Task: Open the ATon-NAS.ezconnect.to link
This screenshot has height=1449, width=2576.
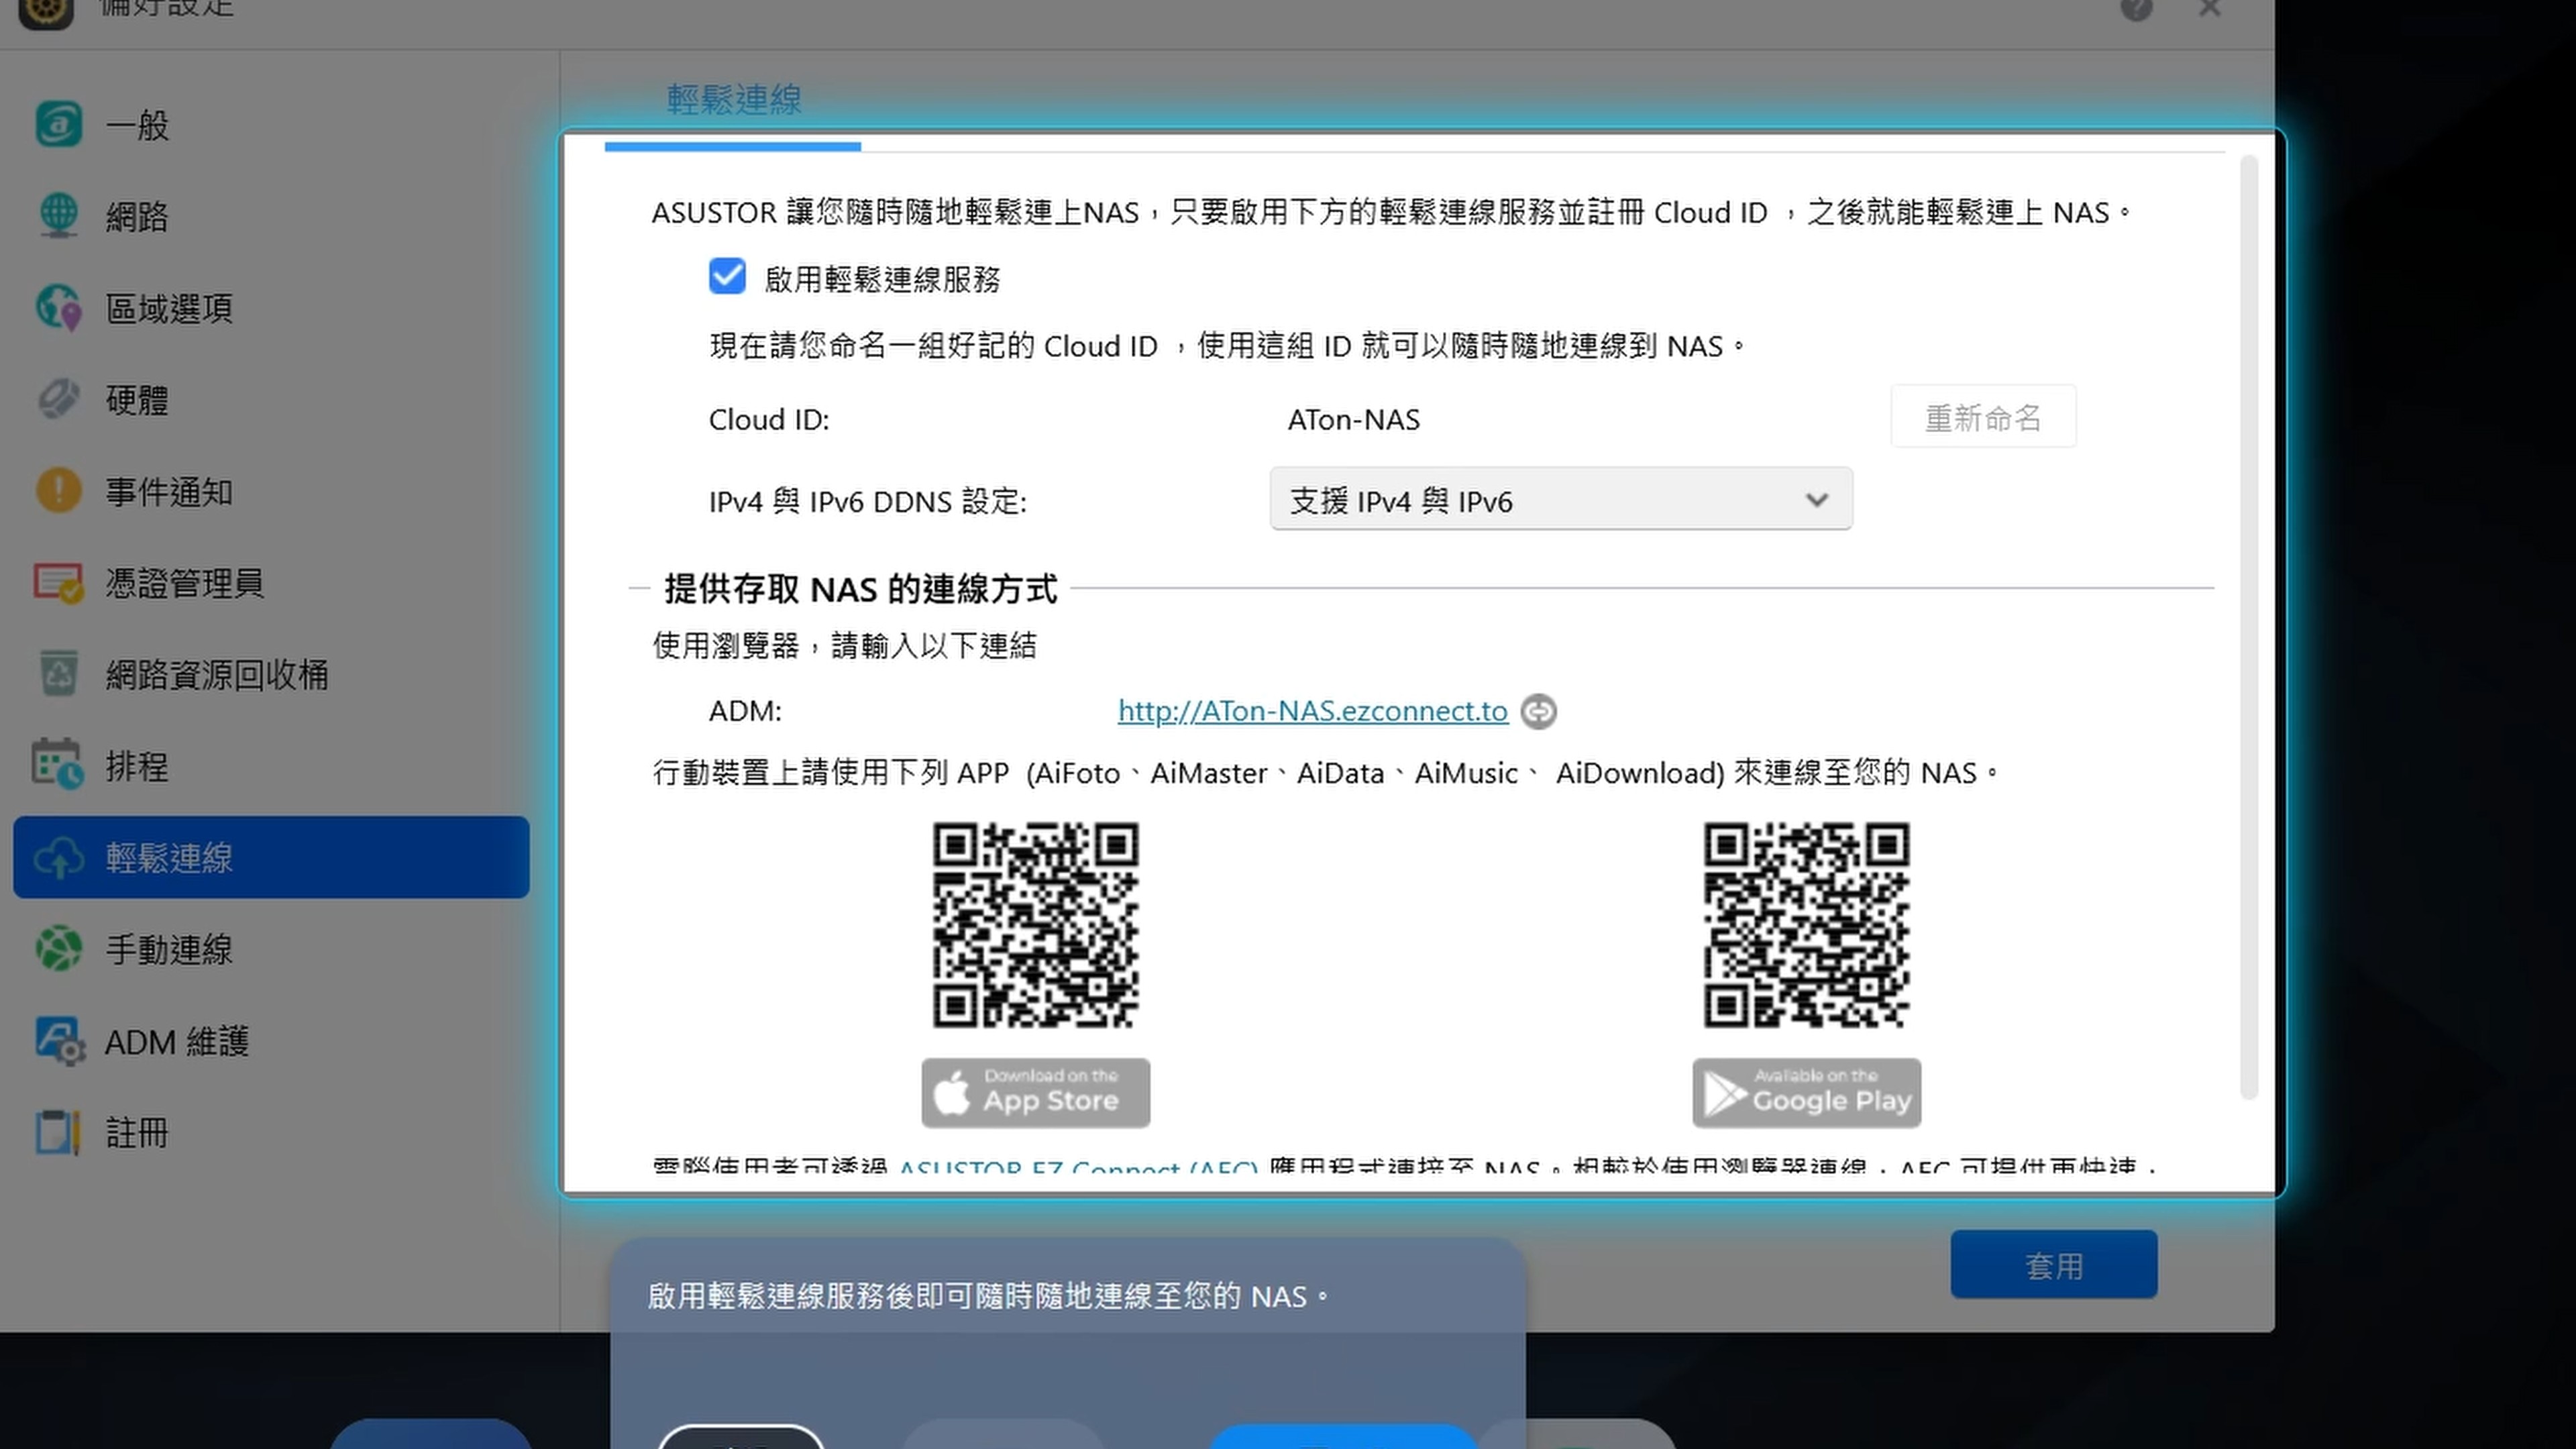Action: point(1312,711)
